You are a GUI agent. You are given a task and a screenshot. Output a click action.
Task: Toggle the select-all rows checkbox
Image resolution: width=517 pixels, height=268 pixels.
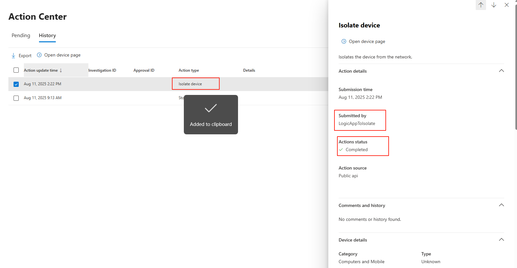point(16,70)
